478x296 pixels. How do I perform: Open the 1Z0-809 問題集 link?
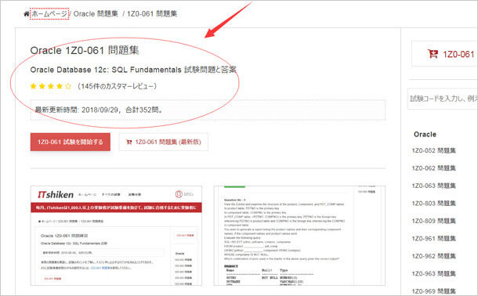[433, 221]
